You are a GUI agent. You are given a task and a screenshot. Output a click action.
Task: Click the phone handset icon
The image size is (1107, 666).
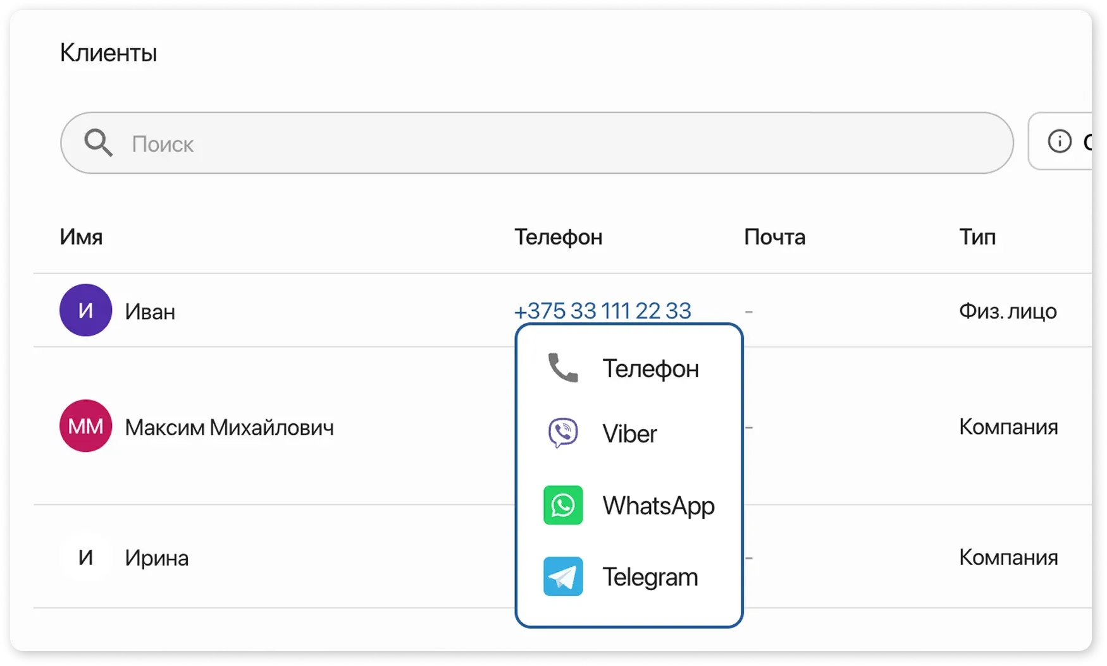coord(562,368)
